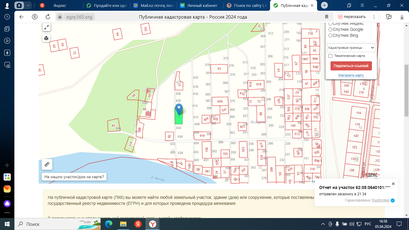Open the browser profile icon in sidebar
This screenshot has width=409, height=230.
(x=7, y=5)
